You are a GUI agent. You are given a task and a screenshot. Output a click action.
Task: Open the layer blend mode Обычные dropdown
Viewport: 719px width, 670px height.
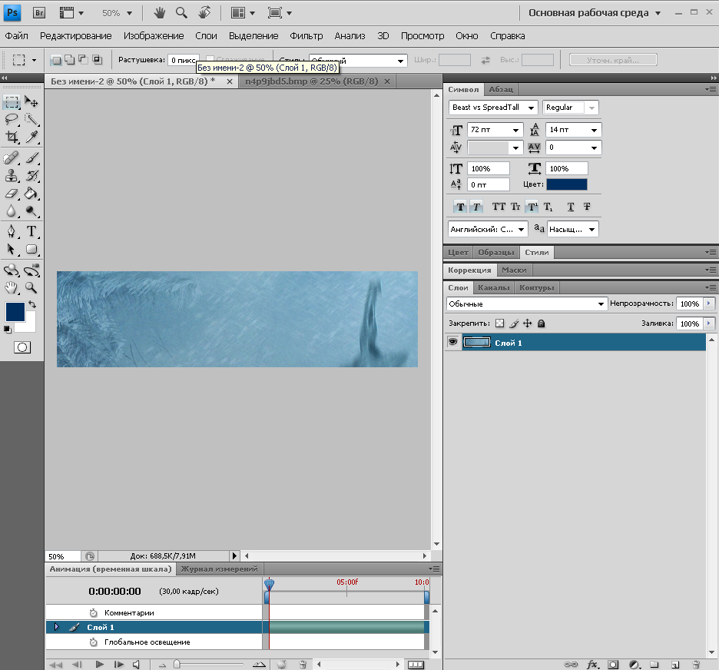(x=527, y=304)
